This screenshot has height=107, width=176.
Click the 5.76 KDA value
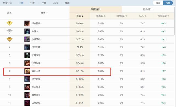click(x=142, y=63)
